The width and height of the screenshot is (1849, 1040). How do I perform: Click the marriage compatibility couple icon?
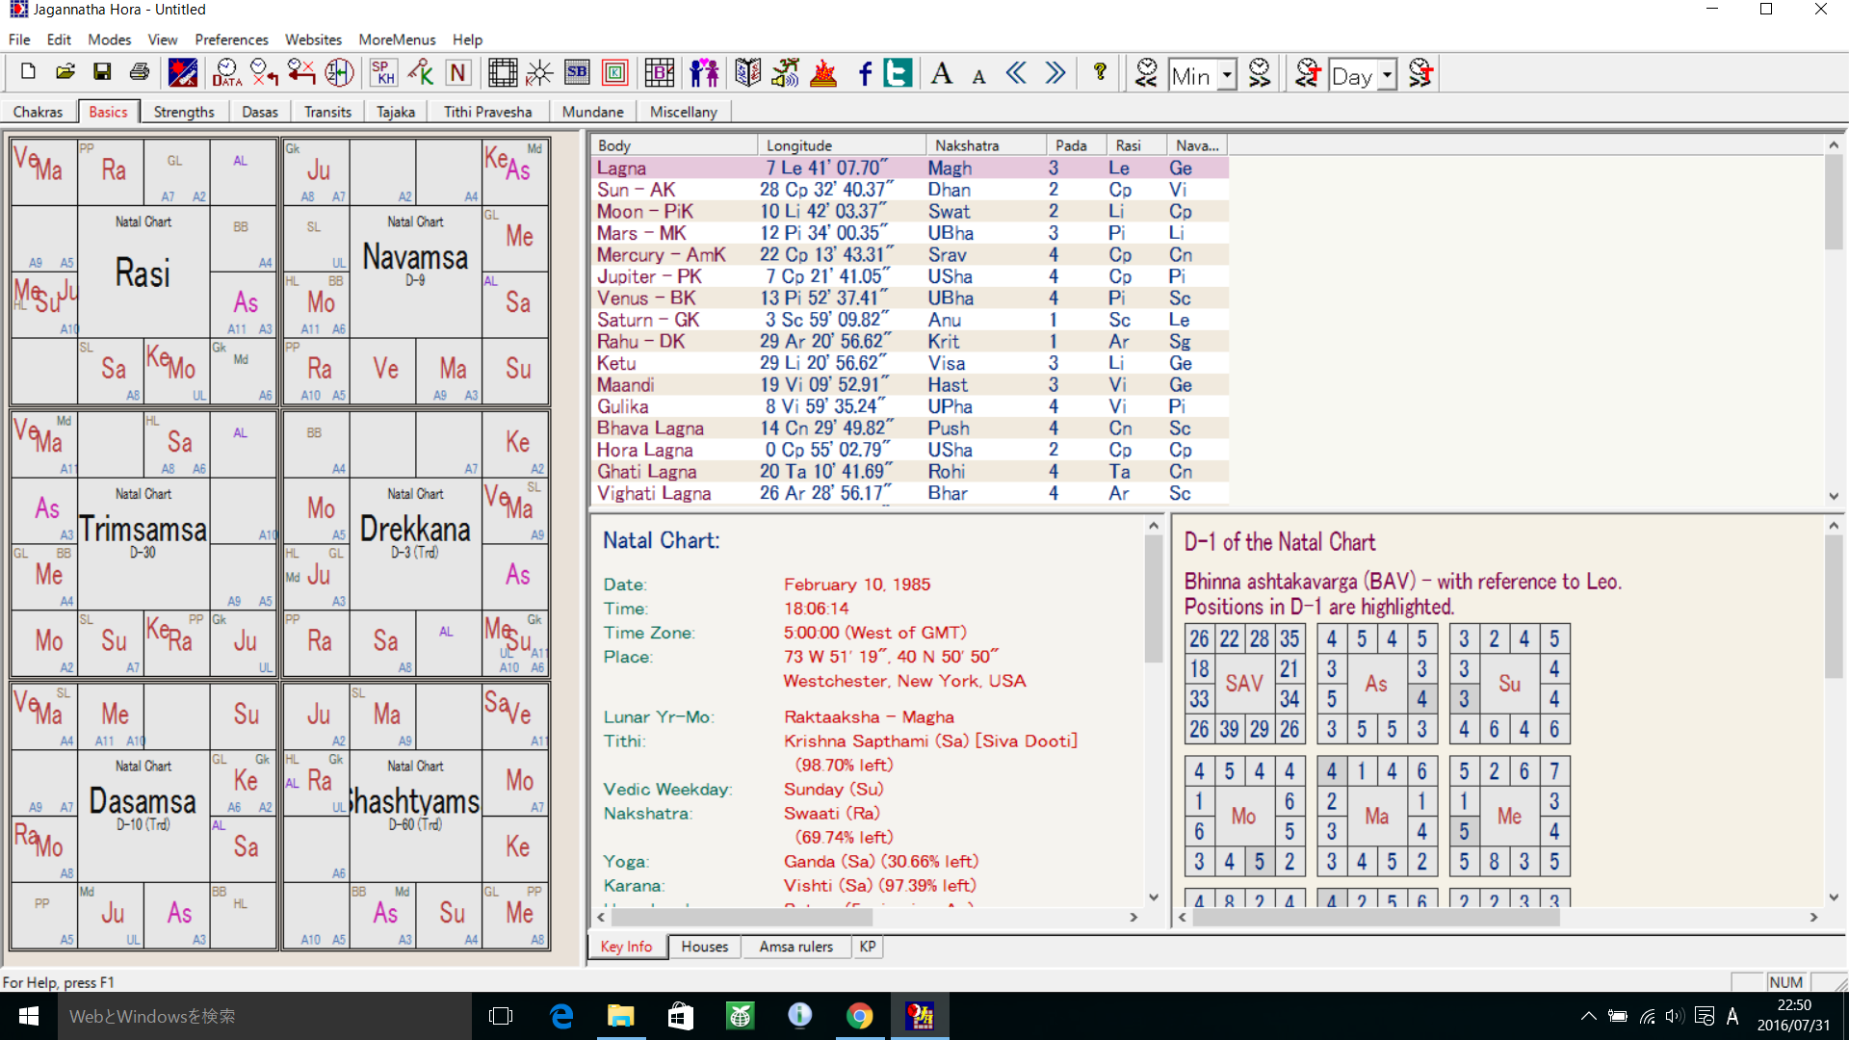[704, 73]
